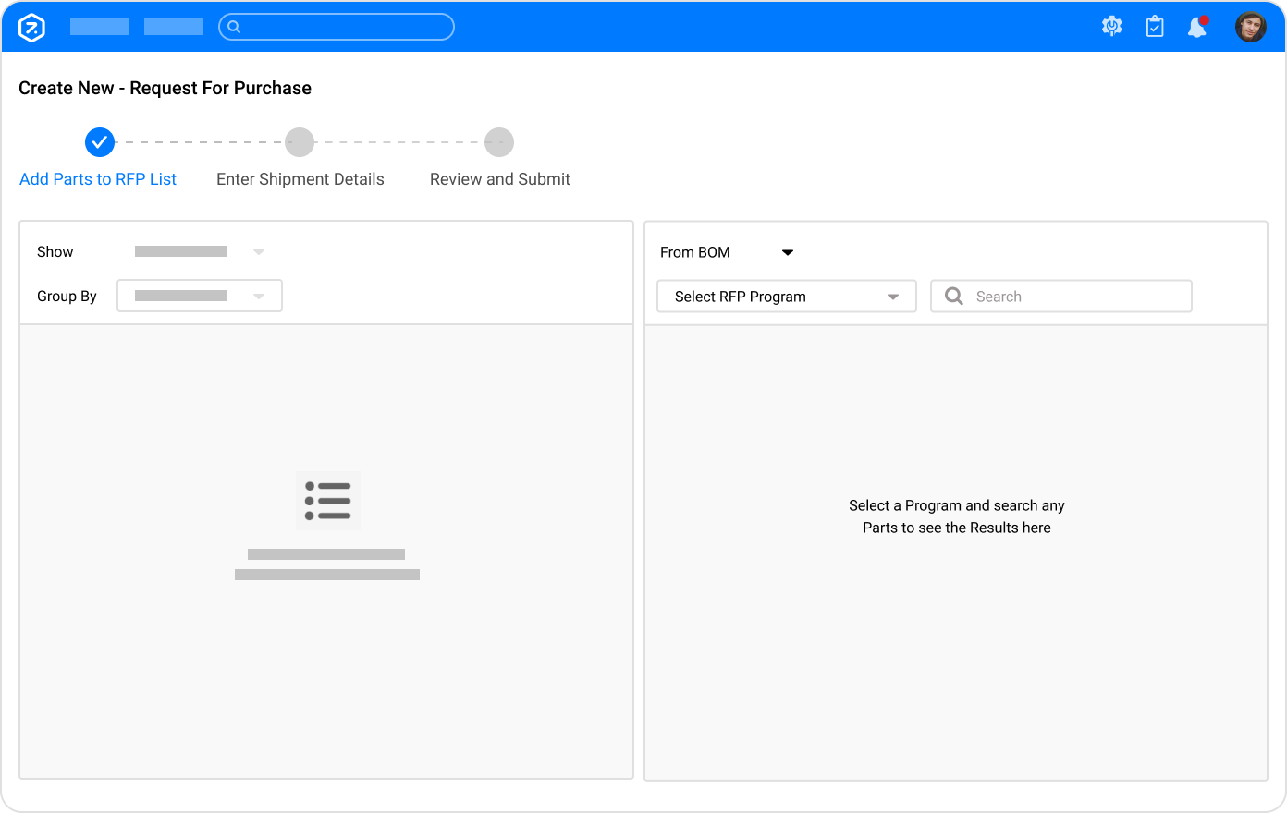Click the magnifier icon in header search

234,27
